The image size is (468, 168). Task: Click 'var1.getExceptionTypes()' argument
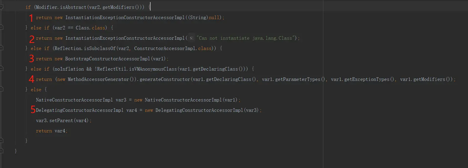(362, 79)
